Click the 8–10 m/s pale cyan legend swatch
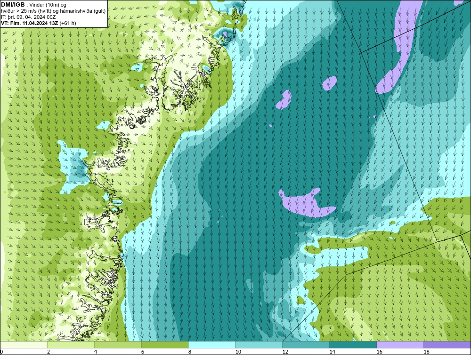Screen dimensions: 471x355 click(212, 345)
